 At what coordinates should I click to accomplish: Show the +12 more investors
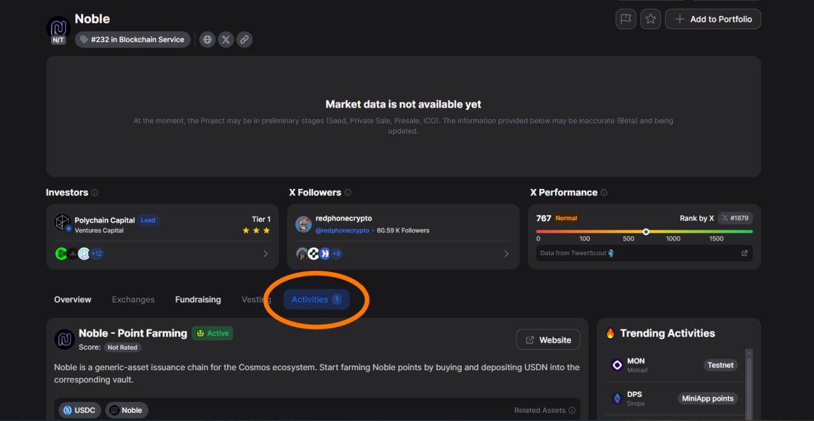click(x=97, y=254)
